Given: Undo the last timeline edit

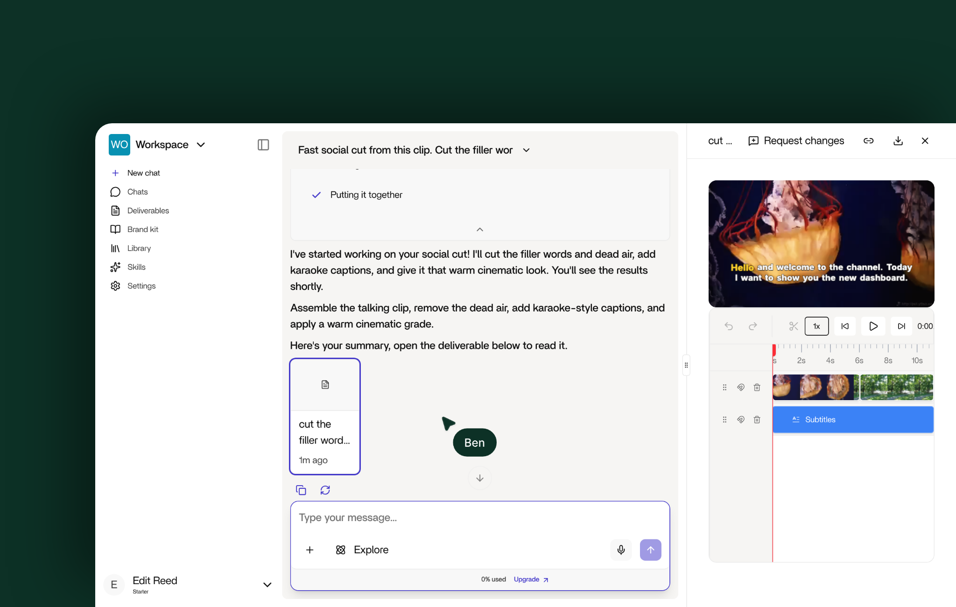Looking at the screenshot, I should click(x=729, y=326).
